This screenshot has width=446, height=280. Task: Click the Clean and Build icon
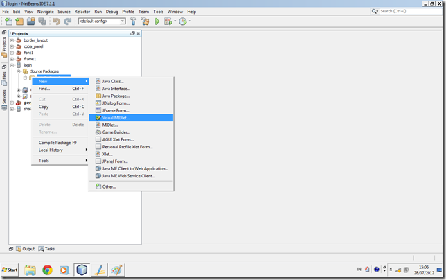click(145, 21)
